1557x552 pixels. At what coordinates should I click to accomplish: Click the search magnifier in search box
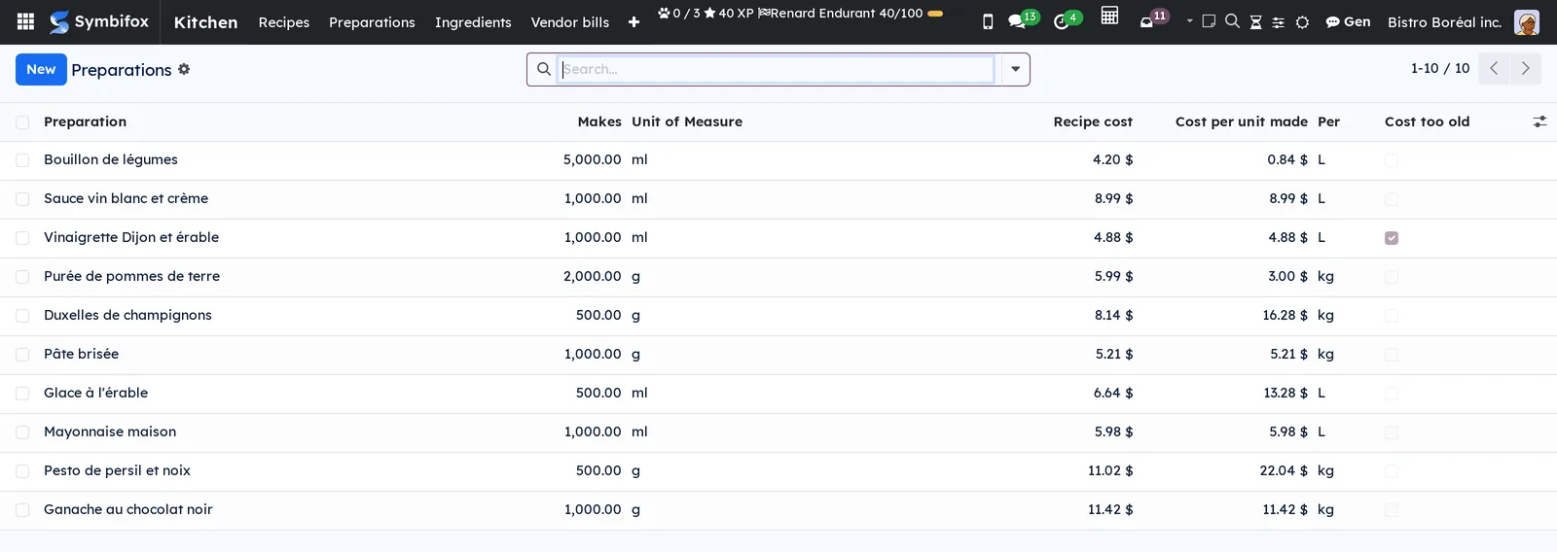point(544,69)
